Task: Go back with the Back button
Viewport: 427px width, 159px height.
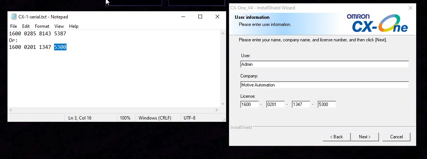Action: pos(336,137)
